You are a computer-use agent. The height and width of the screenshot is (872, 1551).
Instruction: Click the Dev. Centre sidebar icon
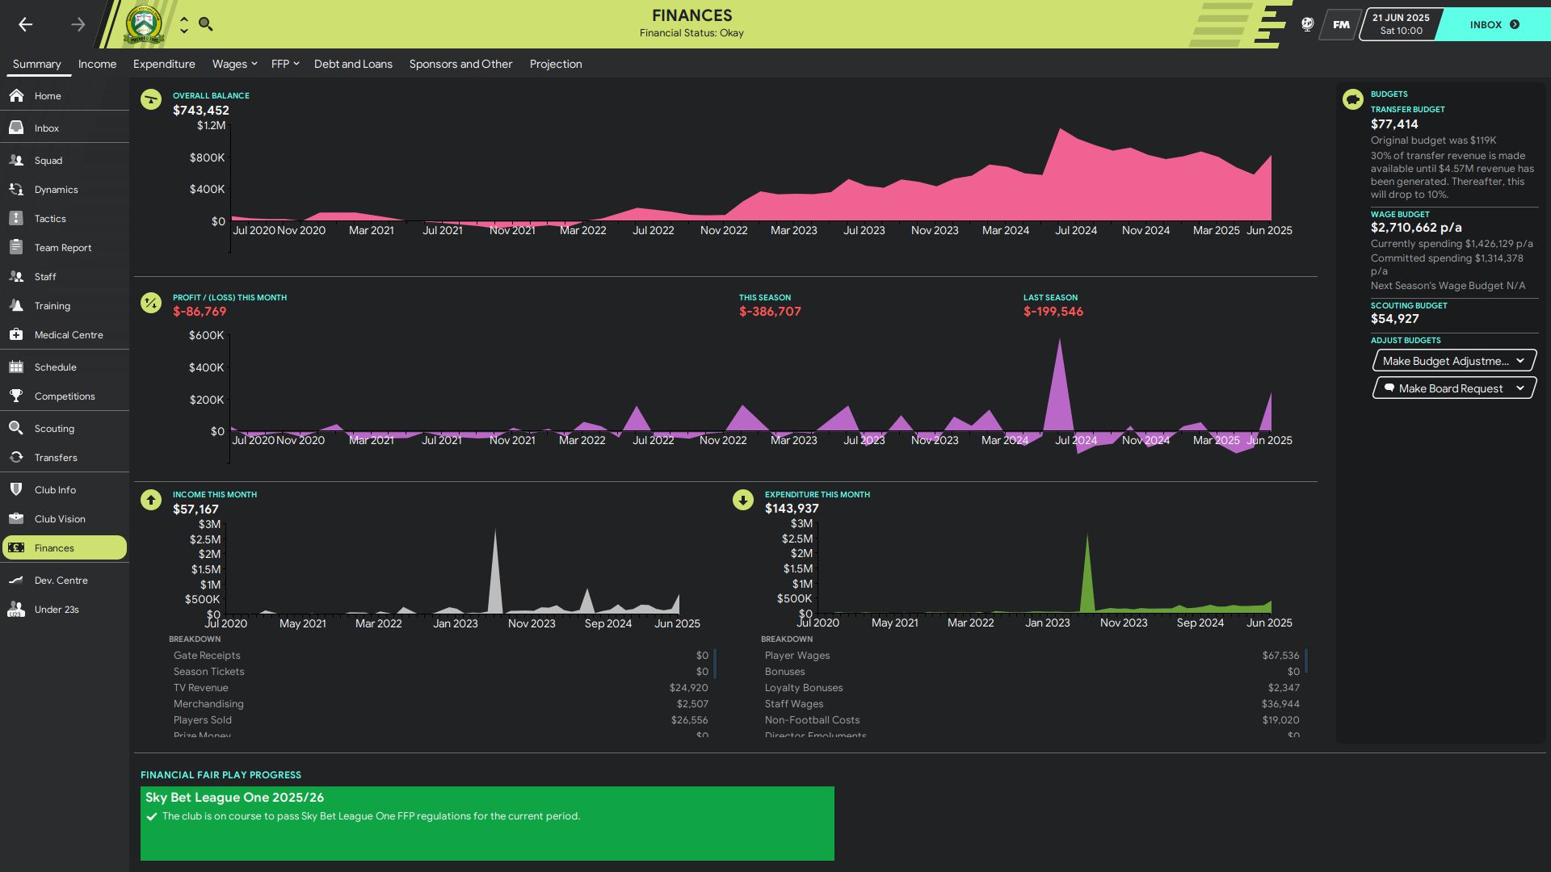16,580
